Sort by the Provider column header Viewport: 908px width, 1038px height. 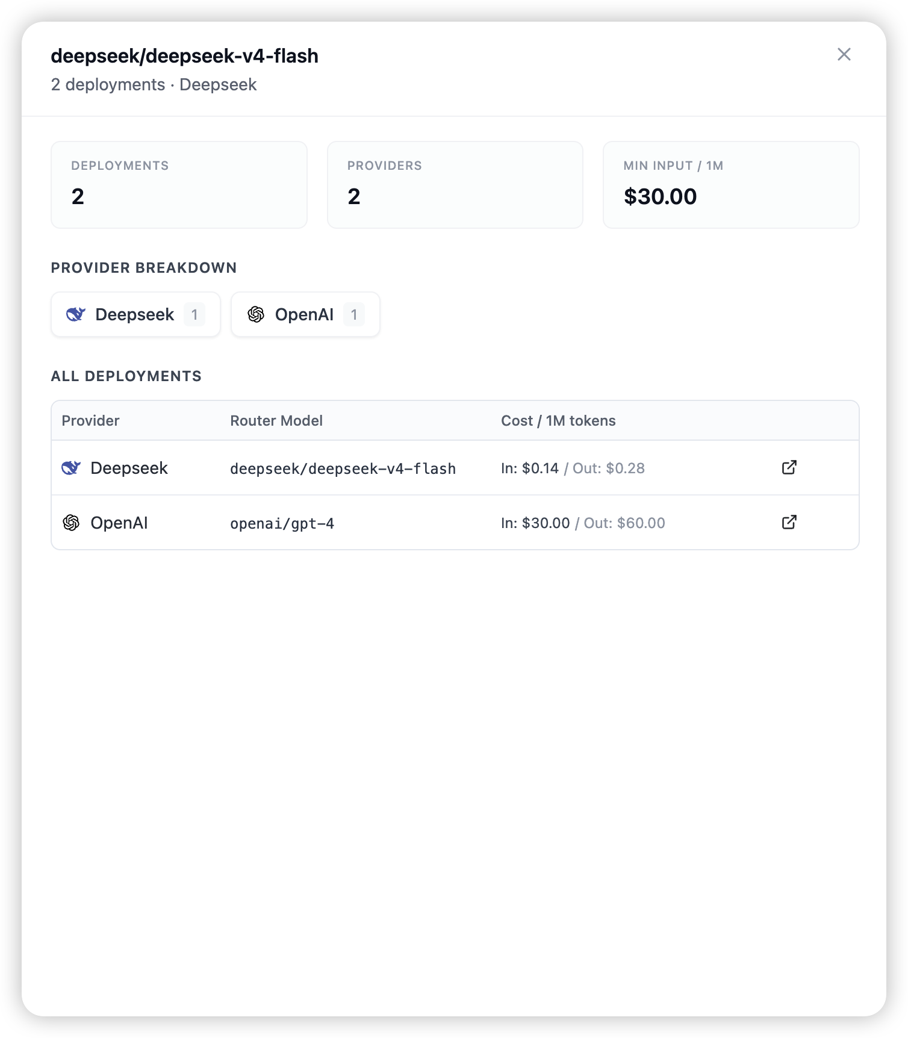pyautogui.click(x=90, y=420)
